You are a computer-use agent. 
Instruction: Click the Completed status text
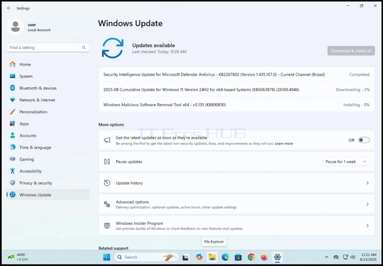(x=359, y=75)
